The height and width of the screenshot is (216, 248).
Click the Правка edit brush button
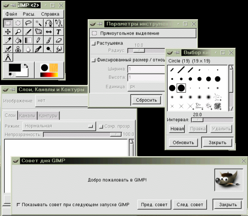(x=198, y=129)
